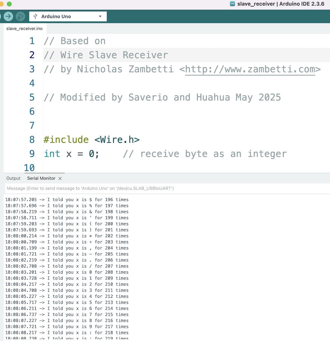Click timestamp 18:08:00.214 in serial monitor
This screenshot has height=341, width=330.
21,236
